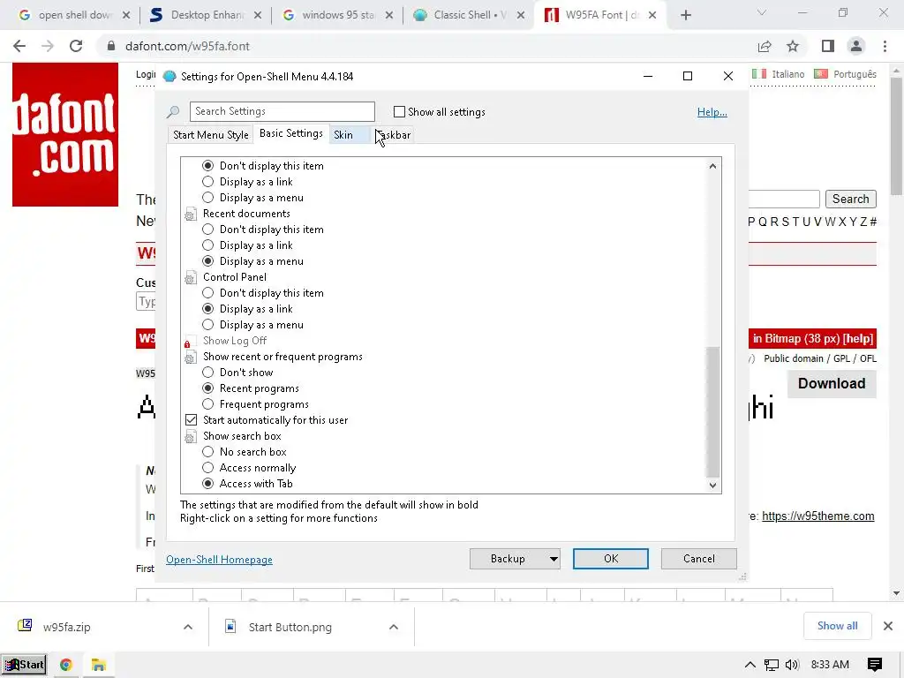Go back in Chrome browser
The height and width of the screenshot is (678, 904).
pyautogui.click(x=19, y=46)
